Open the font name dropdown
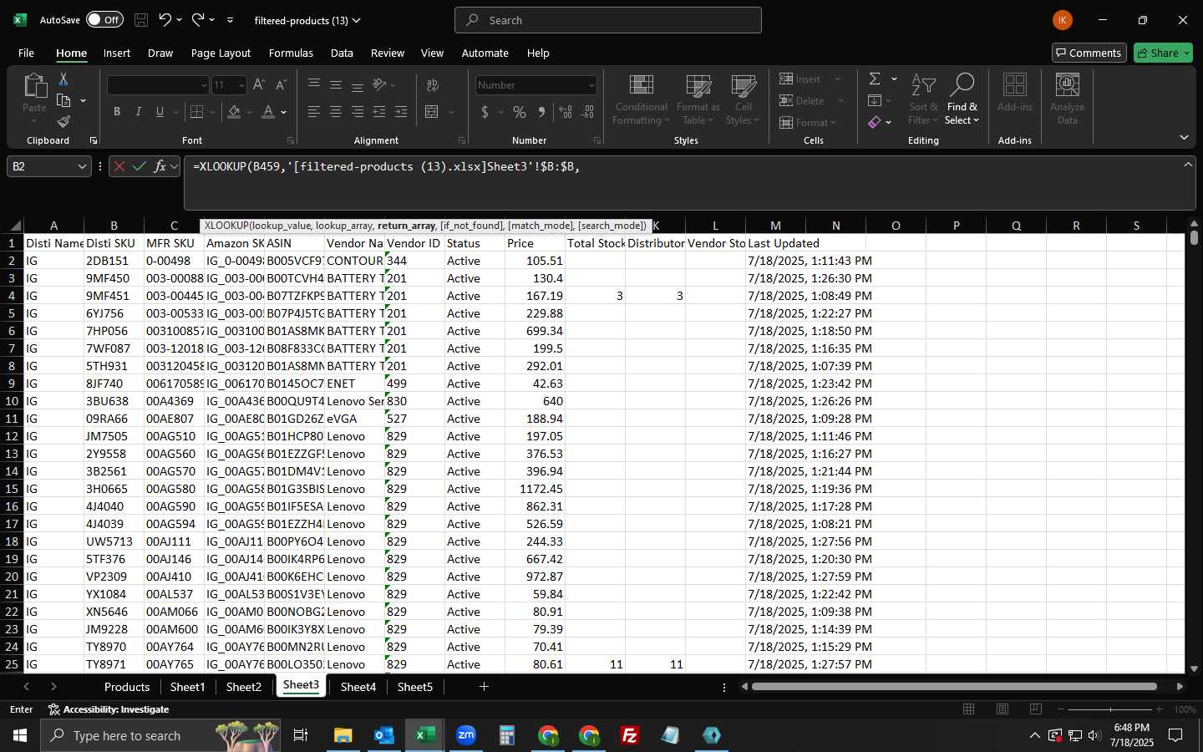This screenshot has height=752, width=1203. [x=203, y=85]
